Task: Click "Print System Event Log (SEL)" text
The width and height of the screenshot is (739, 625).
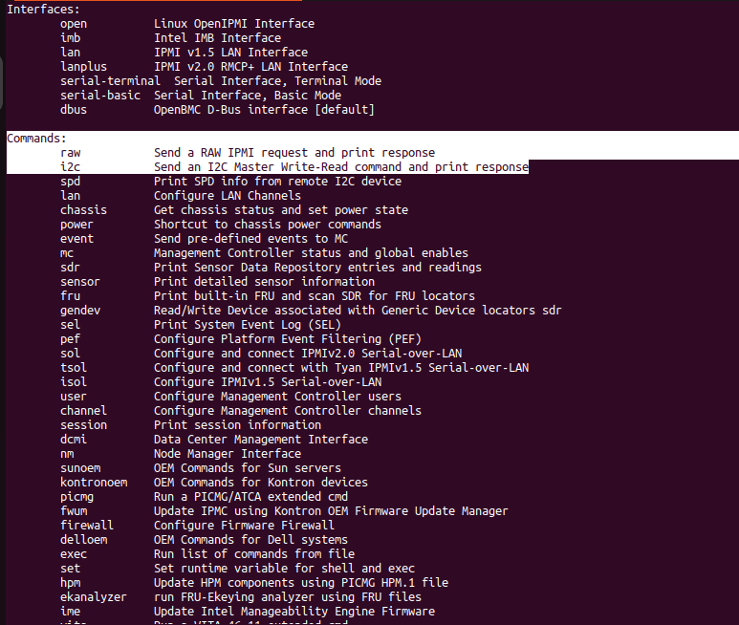Action: point(247,325)
